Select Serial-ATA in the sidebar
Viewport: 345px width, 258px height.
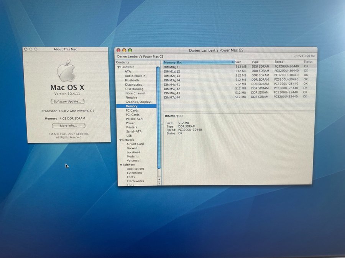[134, 131]
